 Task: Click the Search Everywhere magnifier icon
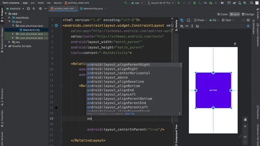[x=251, y=3]
